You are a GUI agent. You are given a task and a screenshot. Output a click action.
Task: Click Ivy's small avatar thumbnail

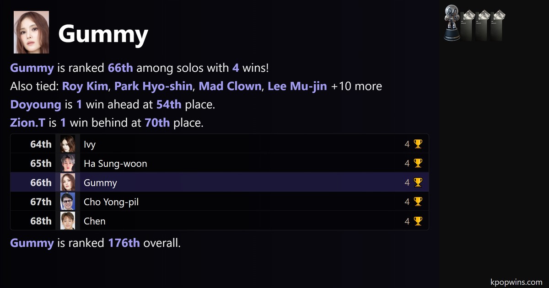pos(68,144)
